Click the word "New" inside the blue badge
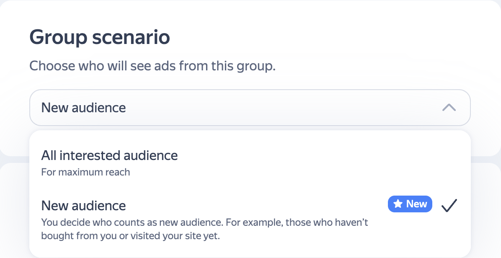The image size is (501, 258). pos(416,204)
